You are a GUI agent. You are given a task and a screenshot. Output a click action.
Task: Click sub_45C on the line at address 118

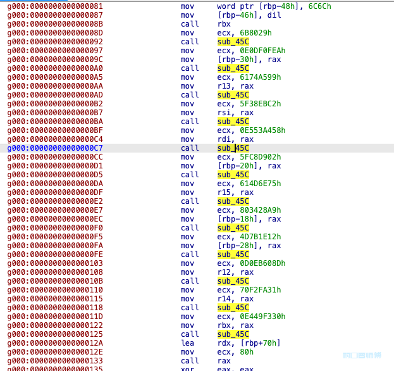(233, 308)
